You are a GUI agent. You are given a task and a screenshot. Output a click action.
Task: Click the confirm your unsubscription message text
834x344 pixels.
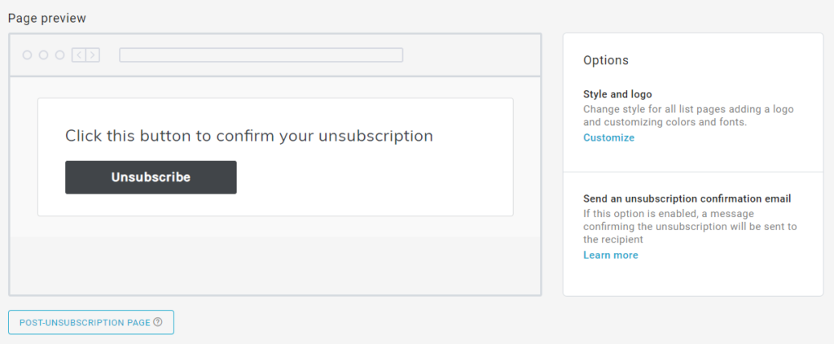coord(249,136)
